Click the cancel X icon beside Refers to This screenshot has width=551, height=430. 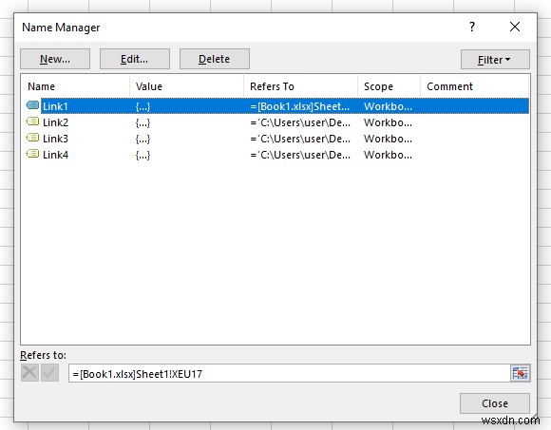tap(29, 373)
